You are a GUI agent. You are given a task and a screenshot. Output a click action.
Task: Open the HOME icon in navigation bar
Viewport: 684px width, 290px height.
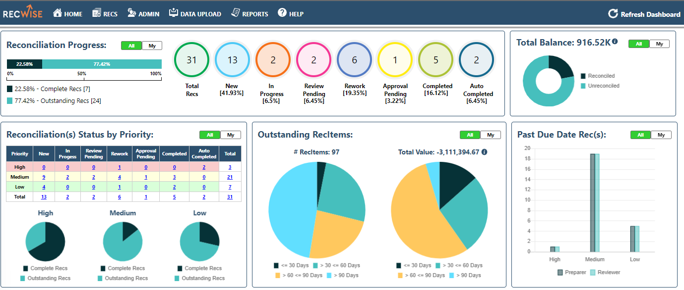pyautogui.click(x=57, y=14)
